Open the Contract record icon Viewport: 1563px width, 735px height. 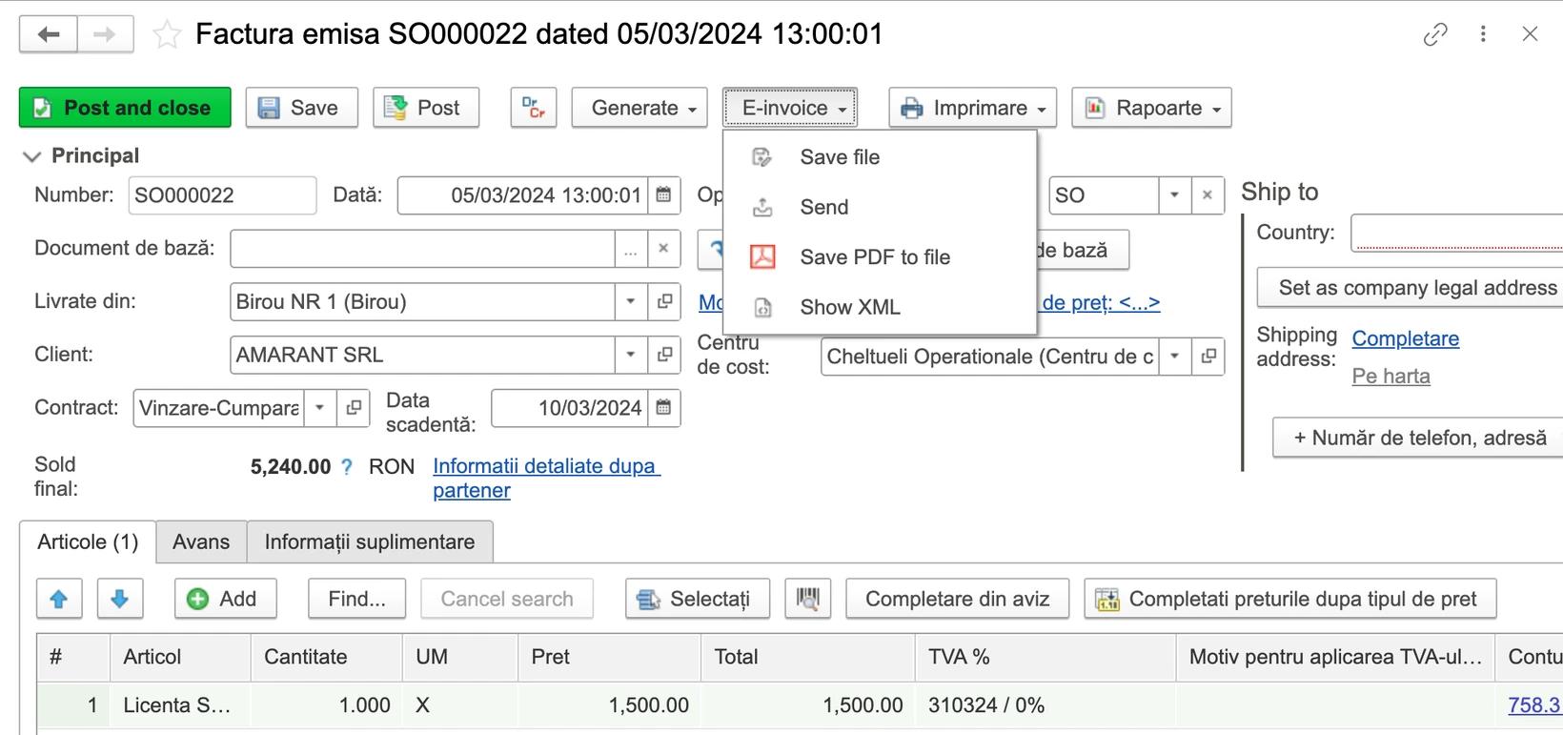click(x=354, y=408)
